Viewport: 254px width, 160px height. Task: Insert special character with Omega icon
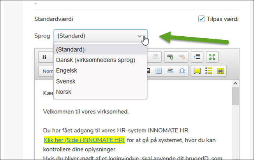pyautogui.click(x=182, y=71)
